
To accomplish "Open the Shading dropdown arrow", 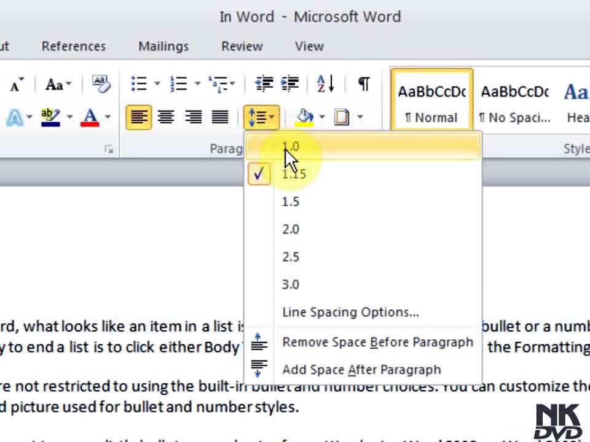I will 322,117.
